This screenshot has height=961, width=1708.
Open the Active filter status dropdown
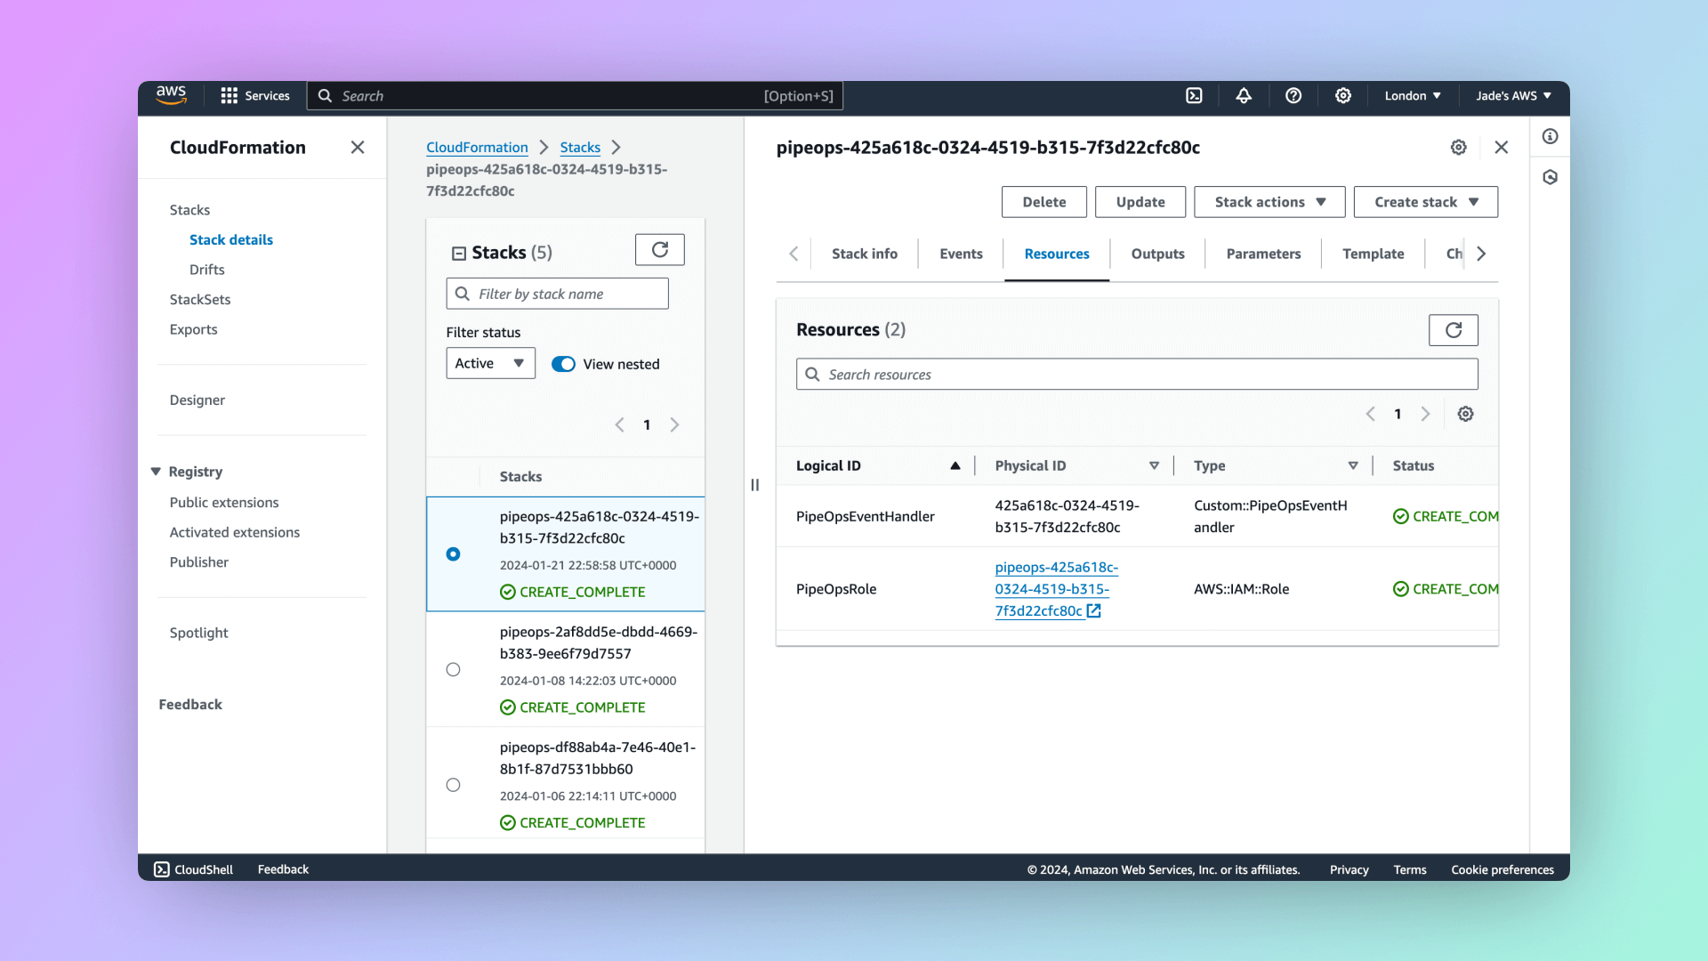tap(491, 363)
